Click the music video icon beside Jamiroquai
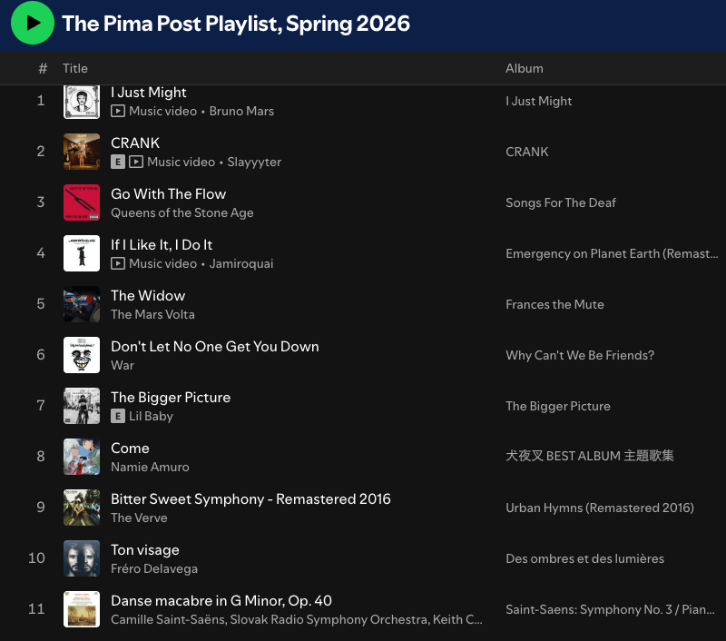Image resolution: width=726 pixels, height=641 pixels. 118,263
